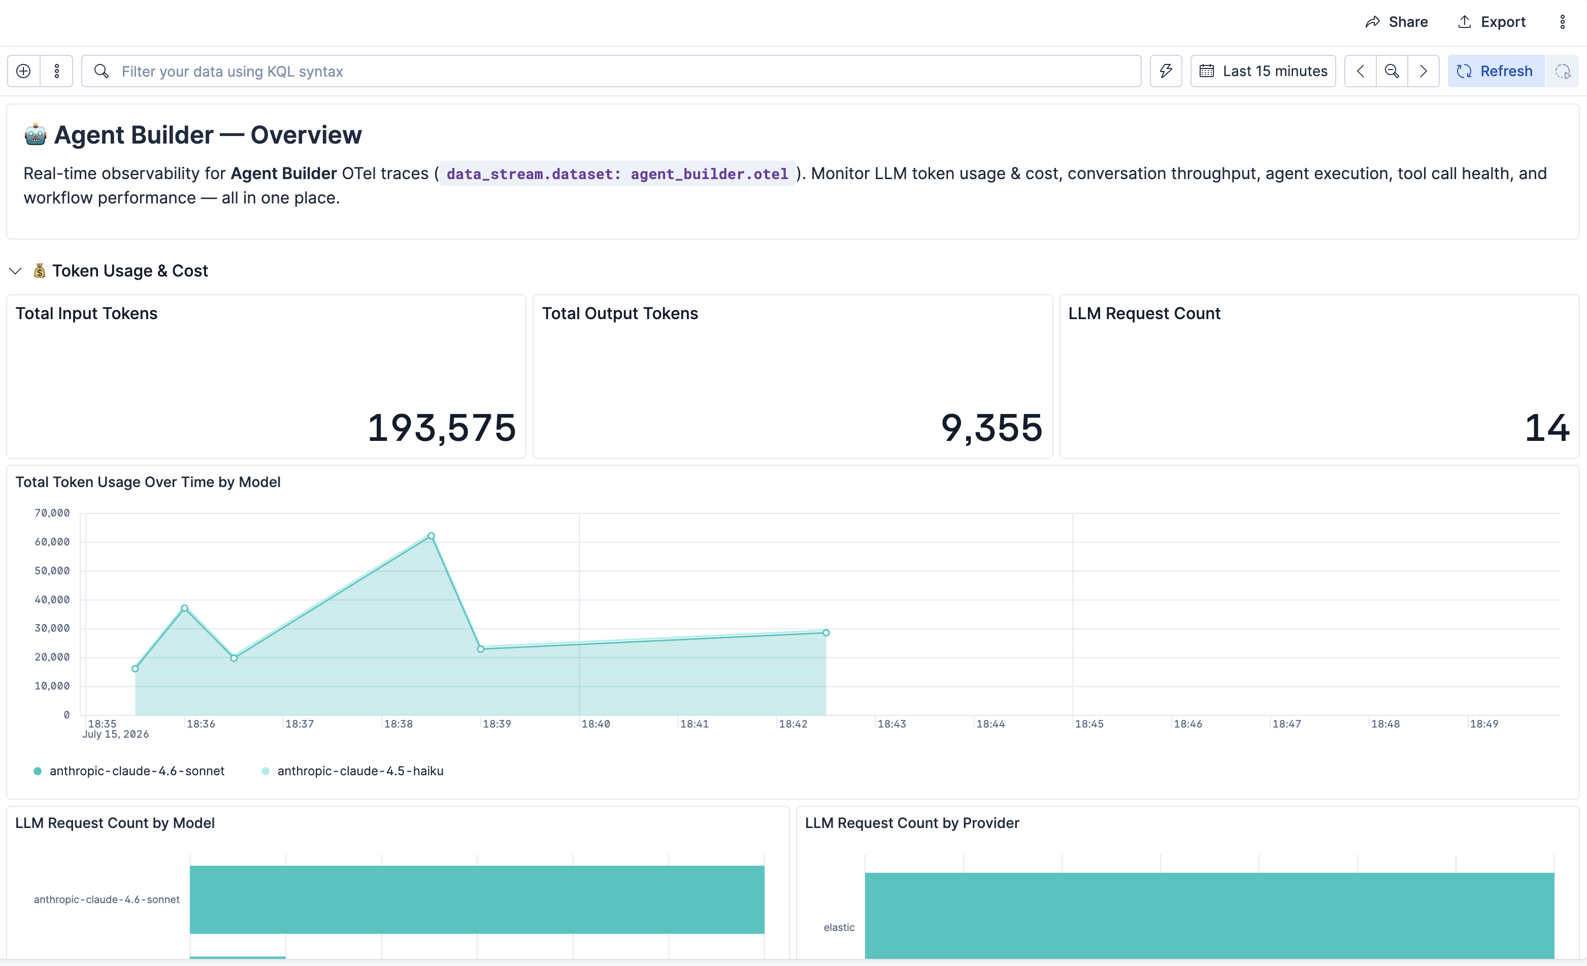Open the auto-refresh settings icon

click(1563, 71)
